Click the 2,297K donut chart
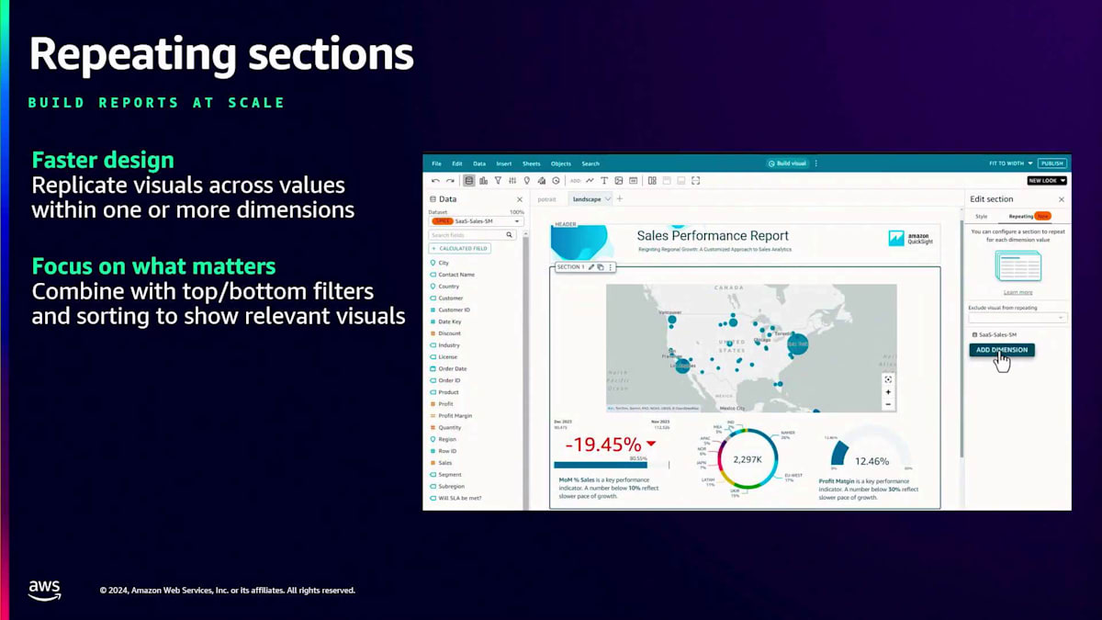This screenshot has height=620, width=1102. tap(748, 458)
